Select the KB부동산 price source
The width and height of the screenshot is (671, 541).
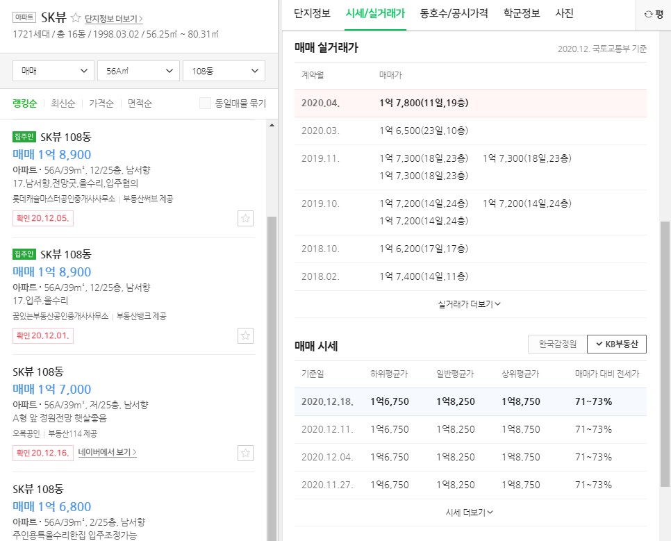click(617, 344)
